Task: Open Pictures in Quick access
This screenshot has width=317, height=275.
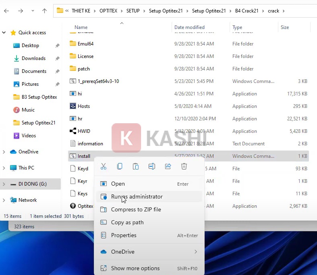Action: click(30, 84)
